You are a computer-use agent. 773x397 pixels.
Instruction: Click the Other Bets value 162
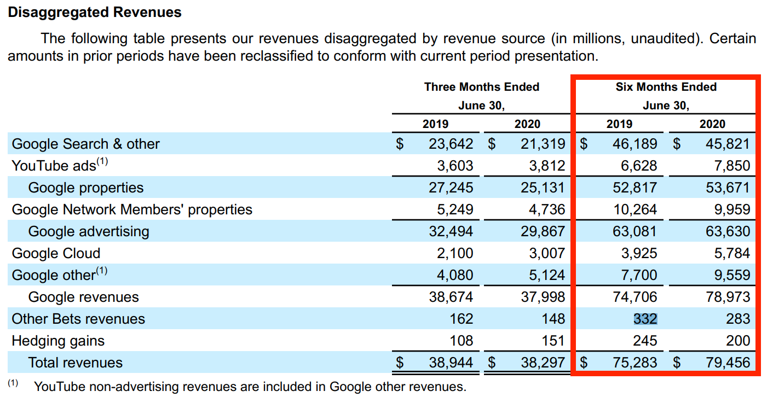click(461, 319)
